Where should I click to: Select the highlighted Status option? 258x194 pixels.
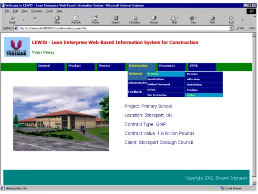tap(204, 95)
